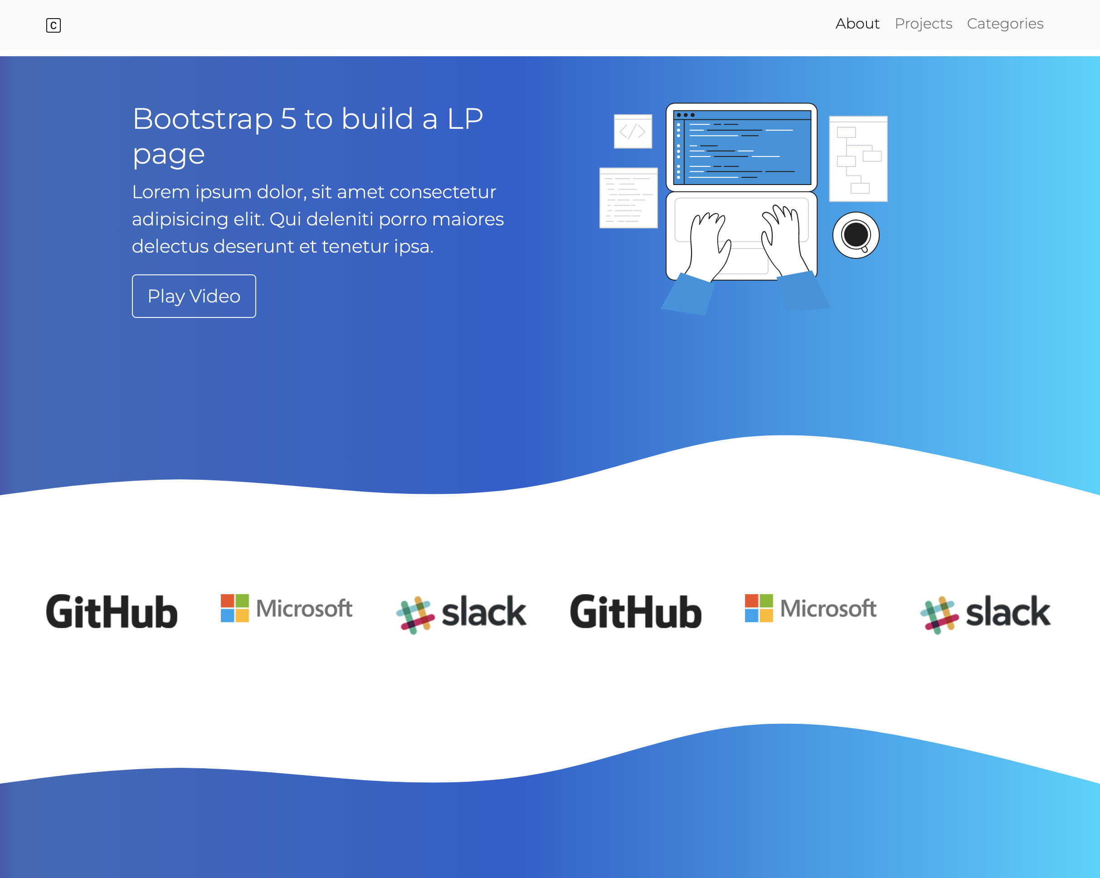Click the second Slack logo icon
Viewport: 1100px width, 878px height.
(x=985, y=612)
